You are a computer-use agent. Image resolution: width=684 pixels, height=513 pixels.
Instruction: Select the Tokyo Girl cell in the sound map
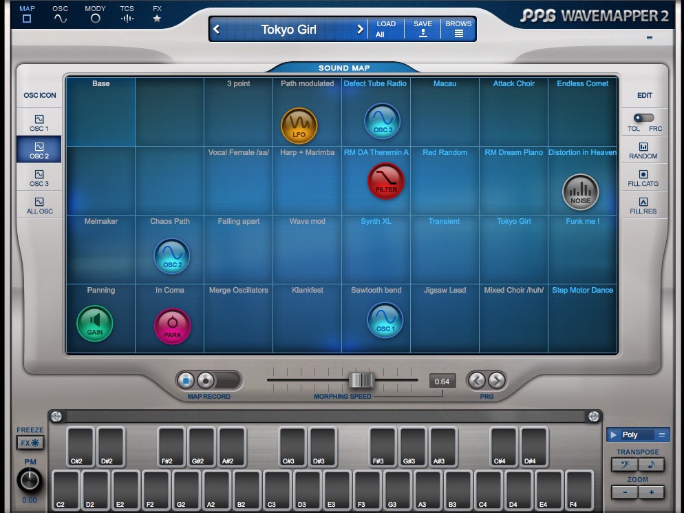click(x=513, y=249)
